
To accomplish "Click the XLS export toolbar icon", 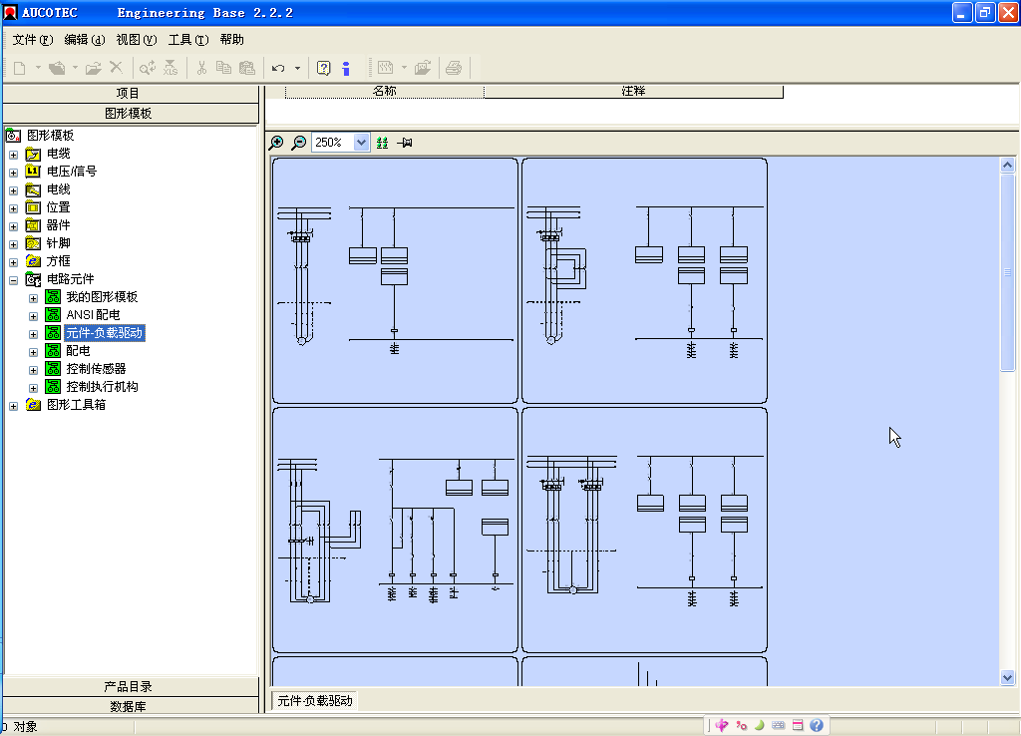I will click(x=170, y=68).
